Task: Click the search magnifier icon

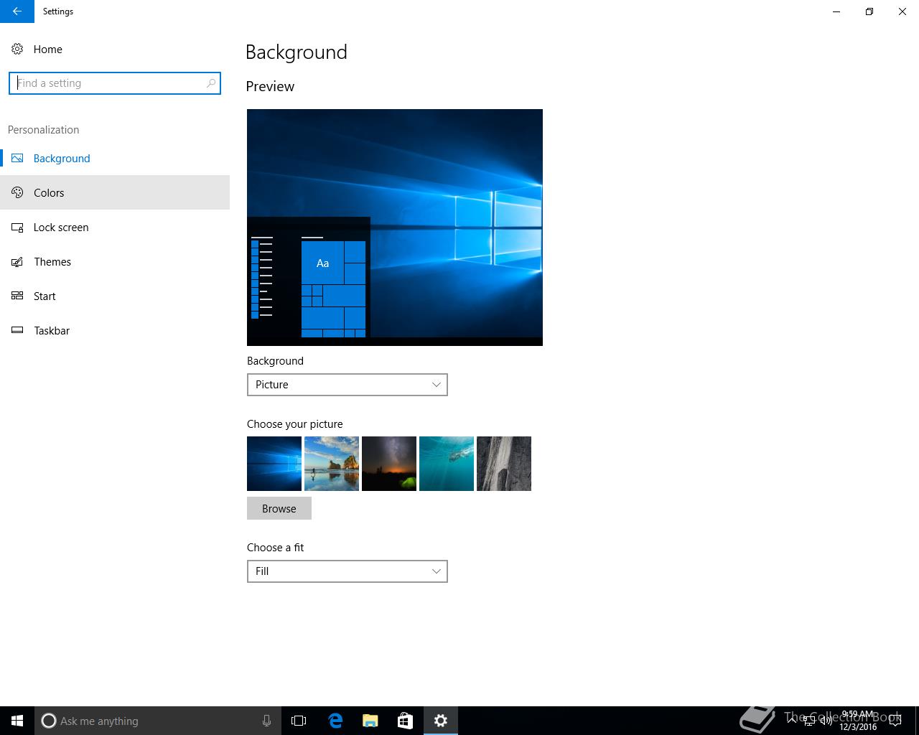Action: (x=210, y=83)
